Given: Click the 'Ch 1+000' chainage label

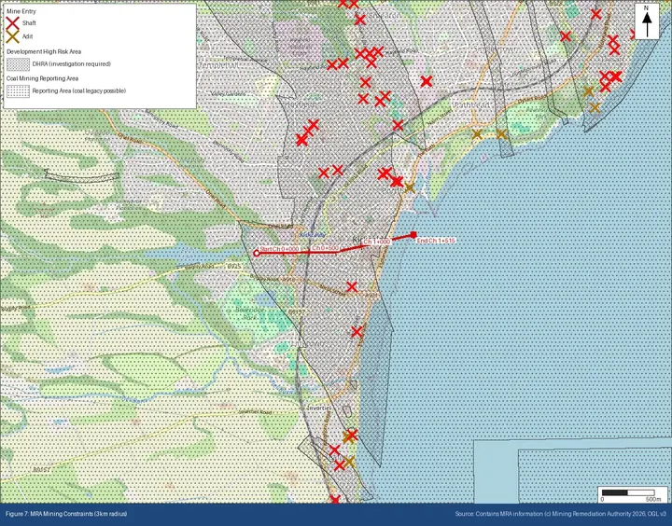Looking at the screenshot, I should (377, 242).
